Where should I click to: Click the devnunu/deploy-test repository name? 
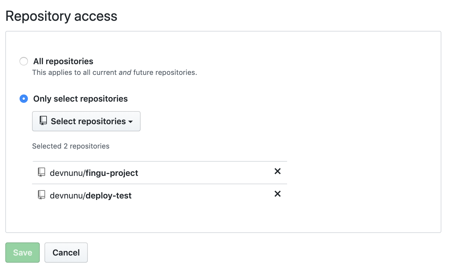point(90,196)
